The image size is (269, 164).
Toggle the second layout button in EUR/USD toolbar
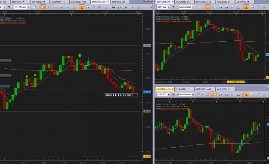click(49, 7)
